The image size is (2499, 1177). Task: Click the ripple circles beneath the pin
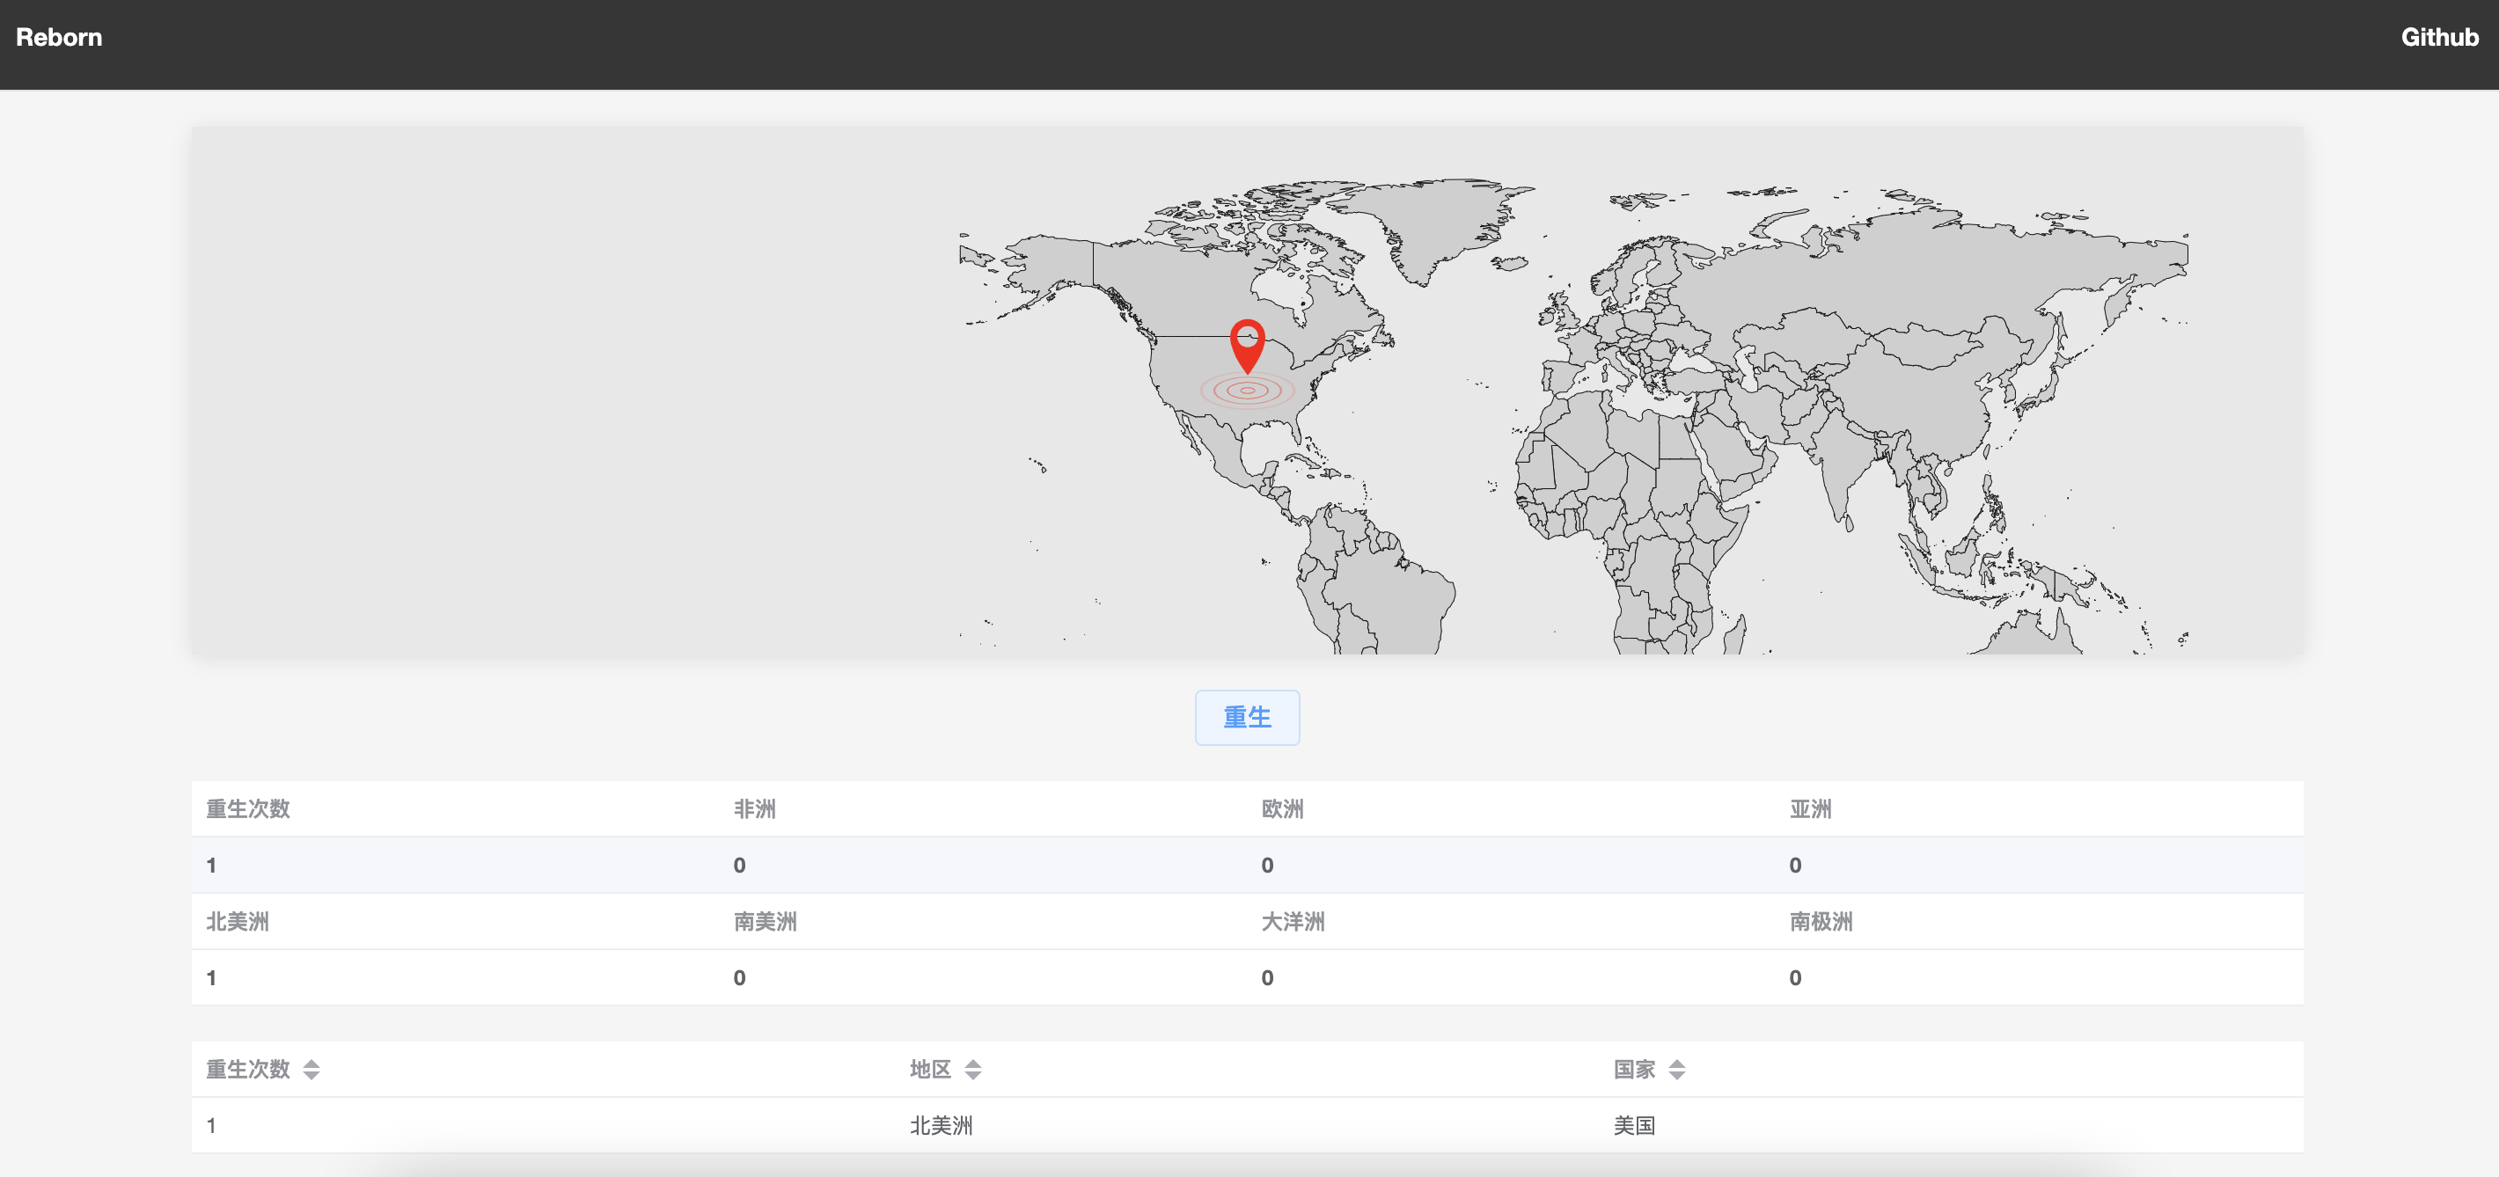(x=1247, y=391)
